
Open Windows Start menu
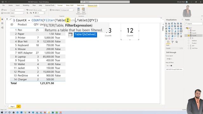coord(2,112)
